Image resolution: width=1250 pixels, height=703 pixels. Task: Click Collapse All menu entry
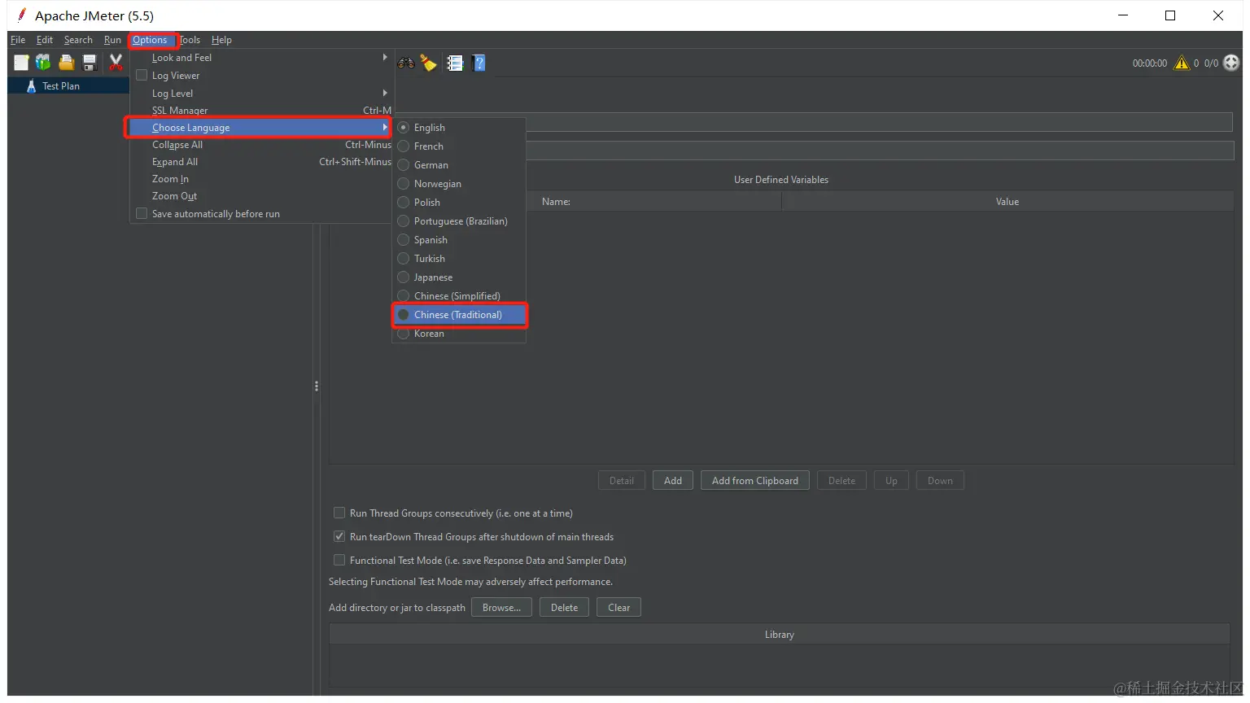pyautogui.click(x=261, y=145)
